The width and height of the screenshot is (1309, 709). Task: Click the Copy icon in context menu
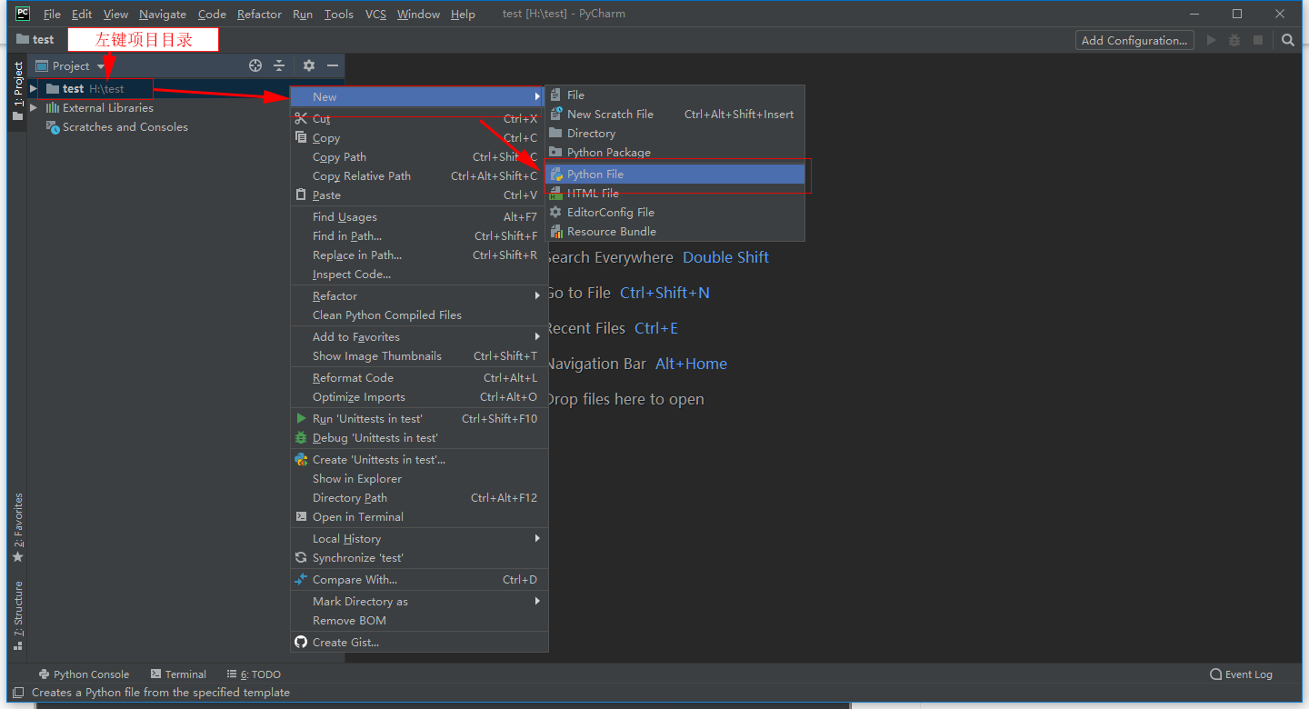(x=301, y=137)
